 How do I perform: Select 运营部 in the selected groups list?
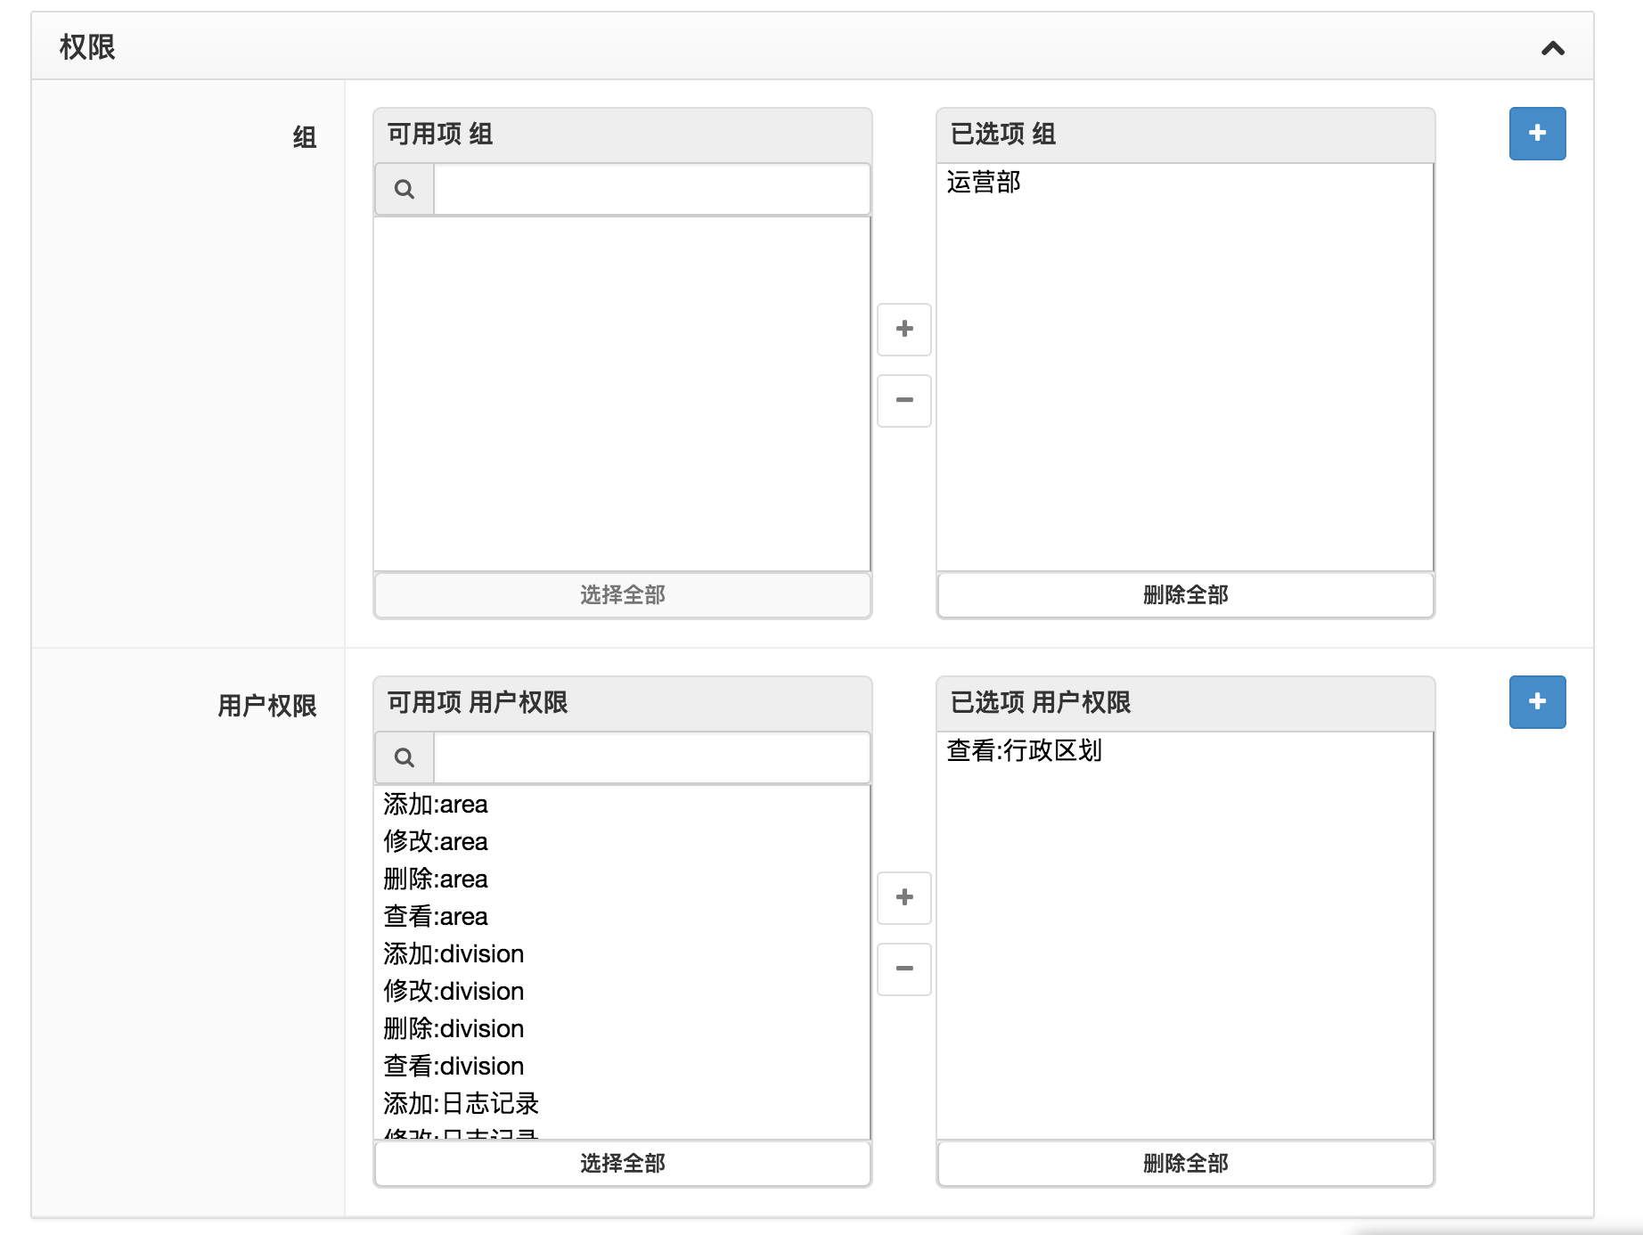click(x=1185, y=183)
